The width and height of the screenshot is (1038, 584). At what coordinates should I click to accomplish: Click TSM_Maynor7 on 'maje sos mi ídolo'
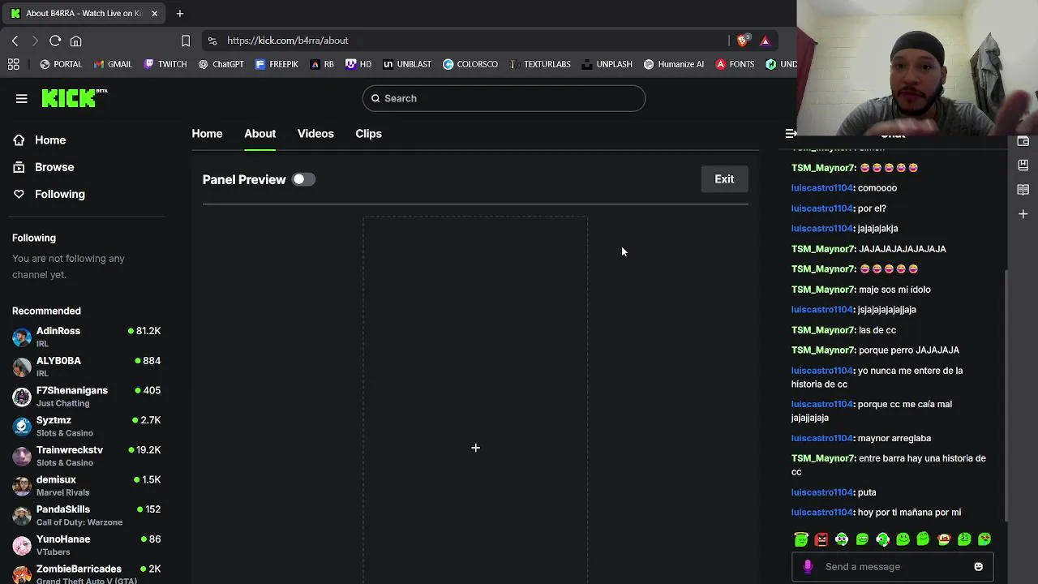[823, 290]
